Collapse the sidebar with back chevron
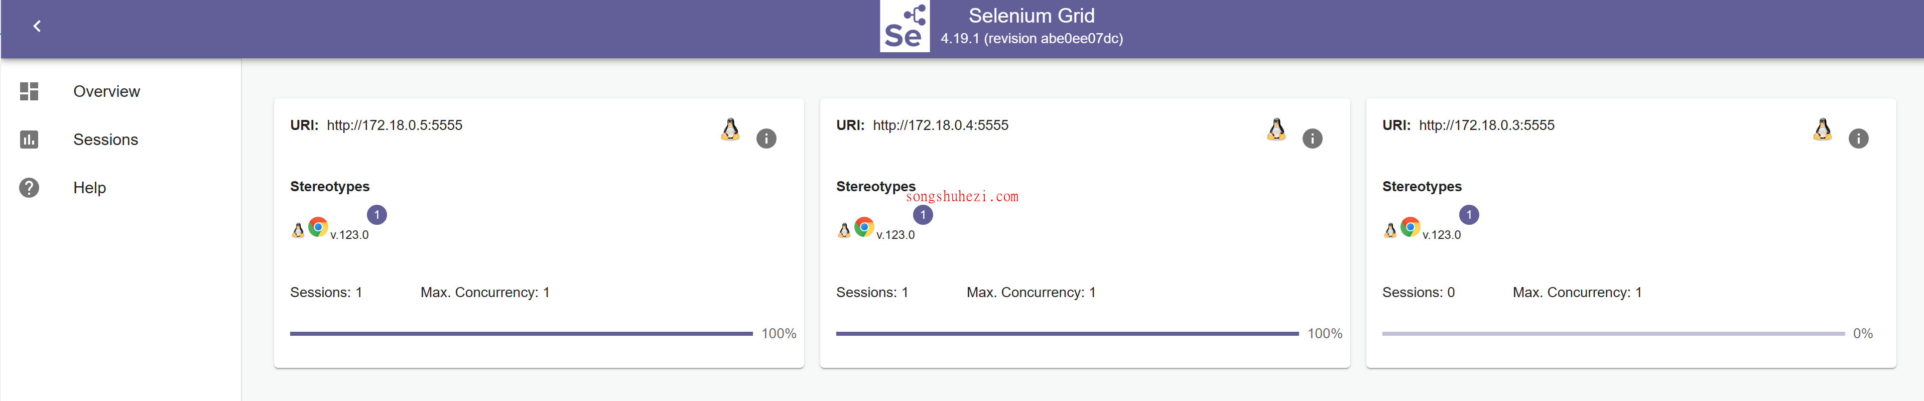The image size is (1924, 401). coord(37,26)
